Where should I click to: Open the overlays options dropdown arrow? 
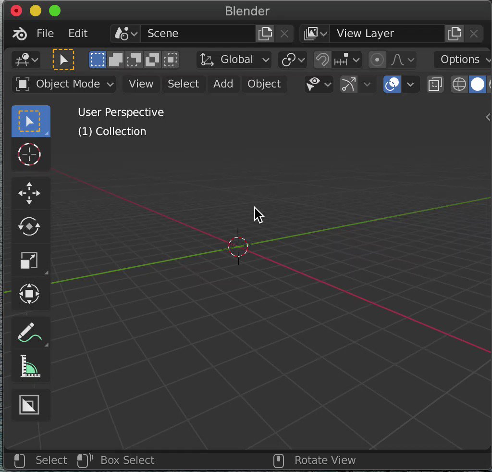410,84
